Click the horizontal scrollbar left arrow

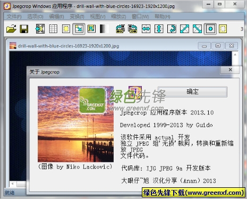coord(12,184)
